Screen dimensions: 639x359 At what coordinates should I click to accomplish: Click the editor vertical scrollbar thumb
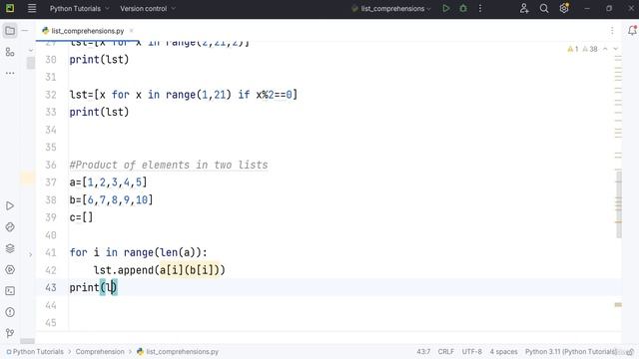(619, 204)
